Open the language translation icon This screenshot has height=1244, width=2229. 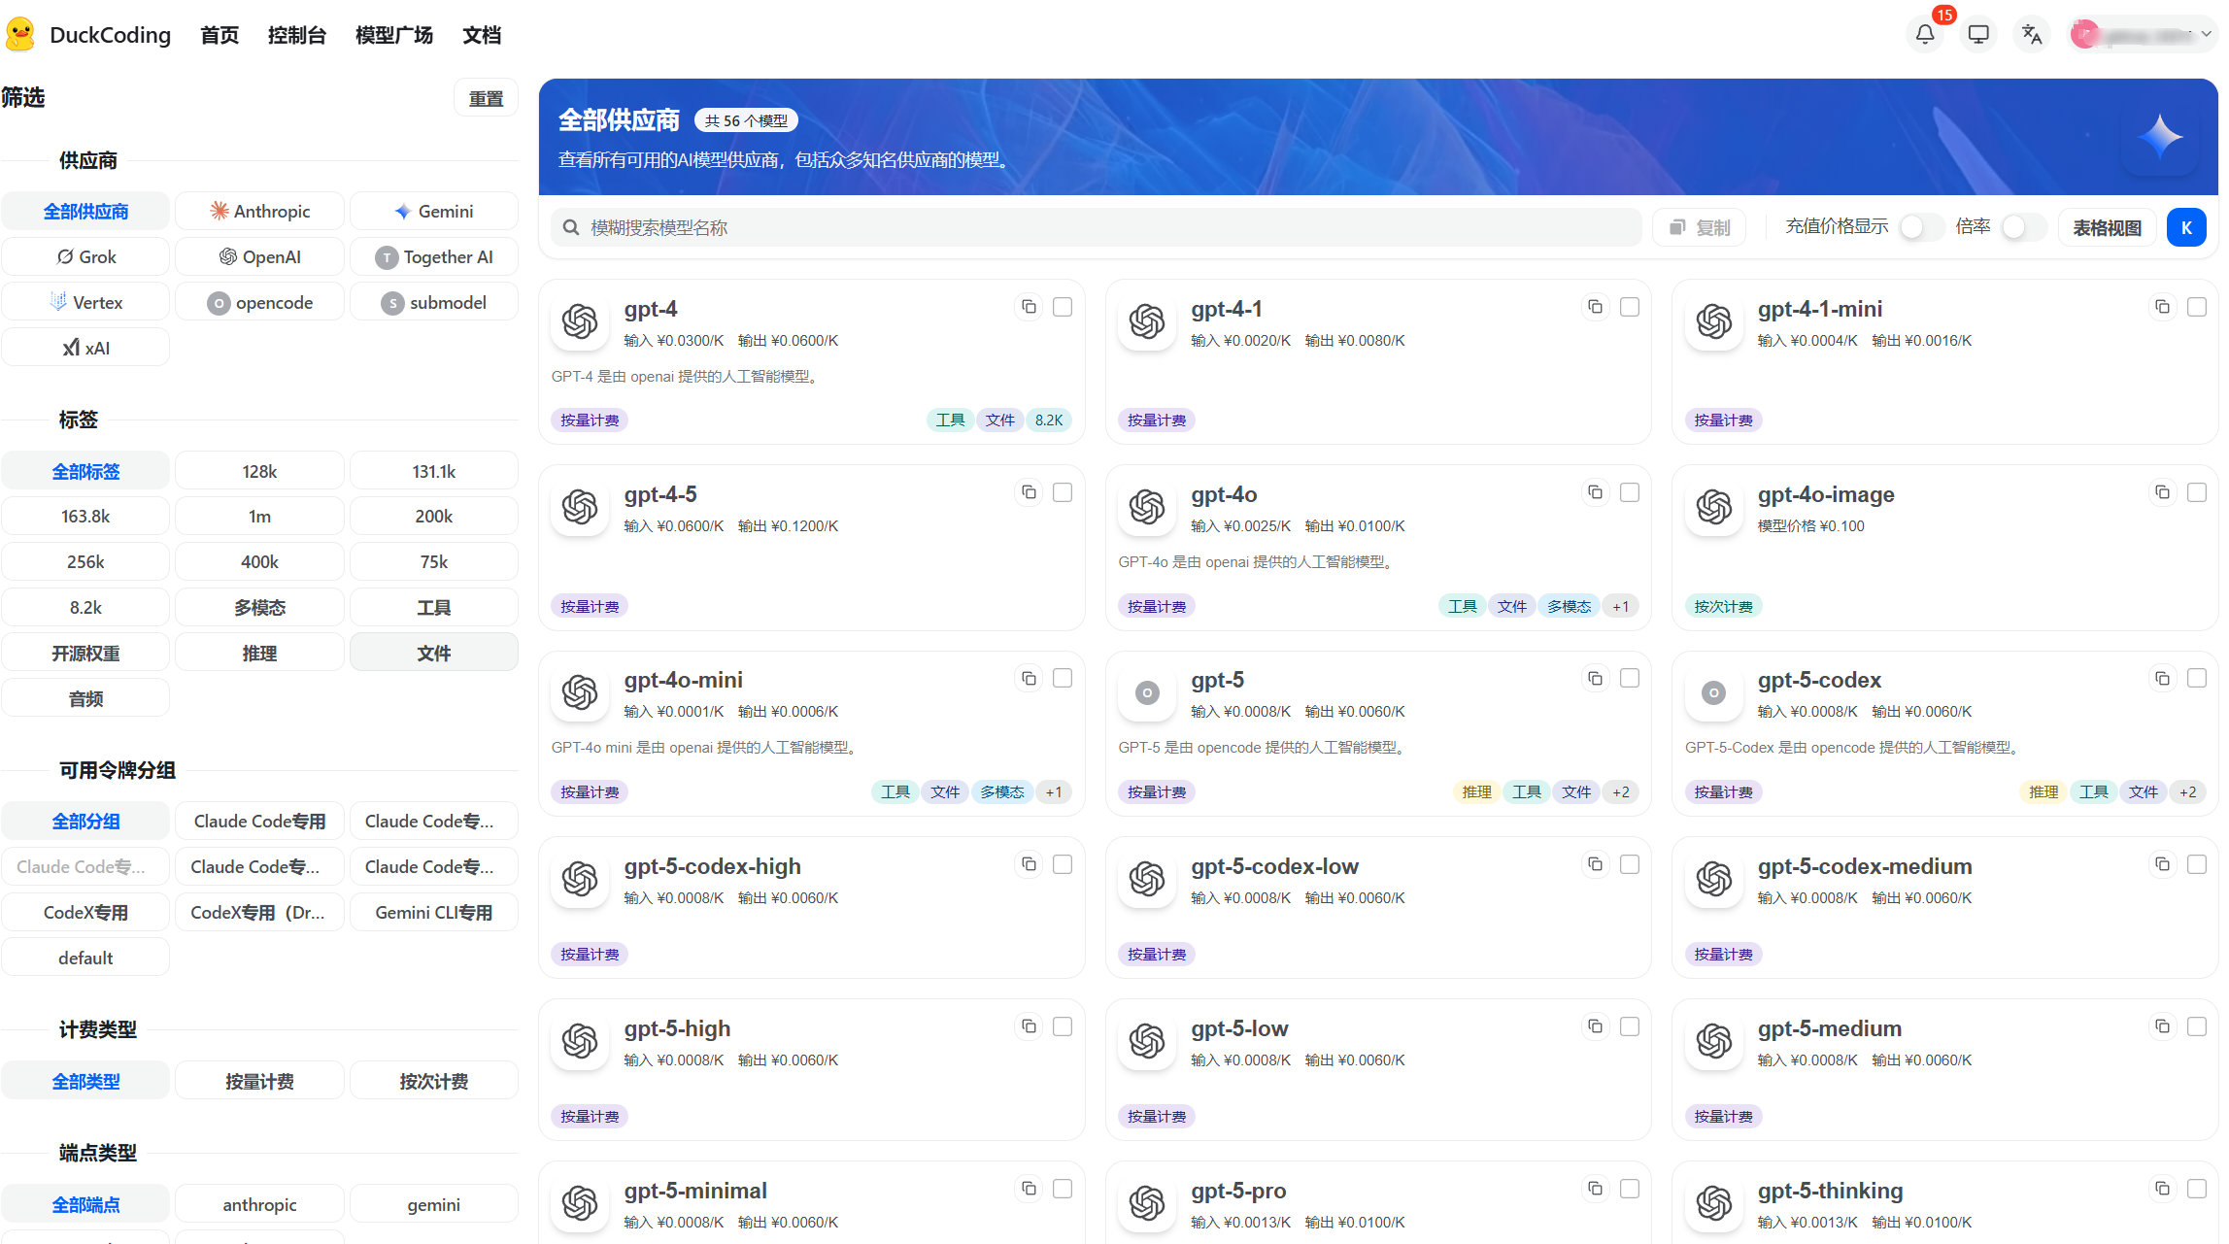(2032, 35)
